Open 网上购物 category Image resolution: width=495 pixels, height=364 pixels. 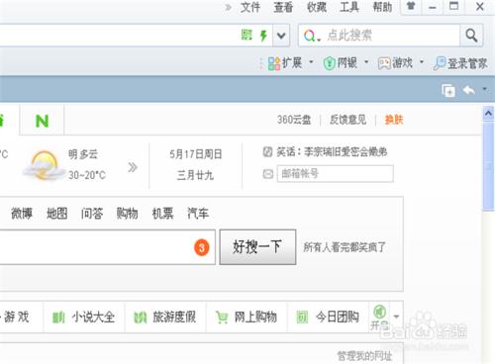[x=255, y=318]
